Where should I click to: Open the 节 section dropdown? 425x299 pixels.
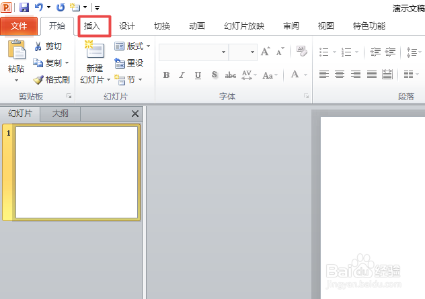click(128, 80)
